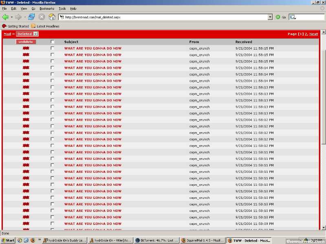
Task: Open the Deleted folder dropdown
Action: pos(36,34)
